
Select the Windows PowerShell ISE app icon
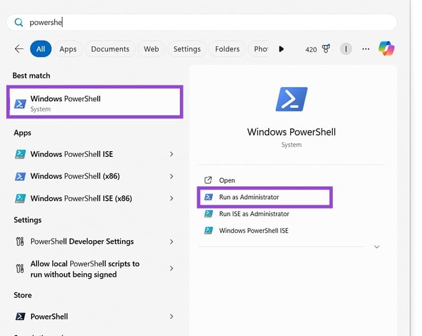click(x=20, y=154)
